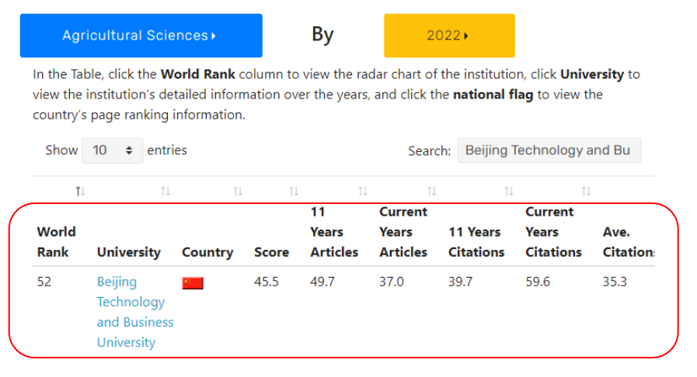Image resolution: width=697 pixels, height=377 pixels.
Task: Focus the Search input field
Action: [549, 150]
